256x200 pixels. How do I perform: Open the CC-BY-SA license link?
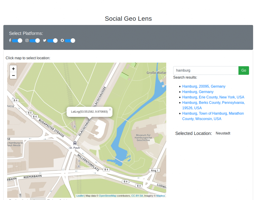137,196
